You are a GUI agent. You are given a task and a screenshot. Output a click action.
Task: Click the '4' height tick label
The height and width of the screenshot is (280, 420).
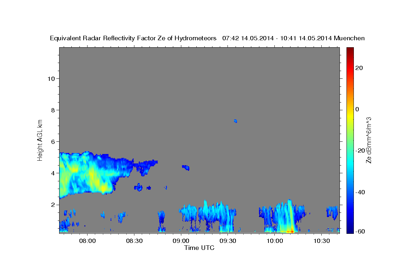coord(53,173)
